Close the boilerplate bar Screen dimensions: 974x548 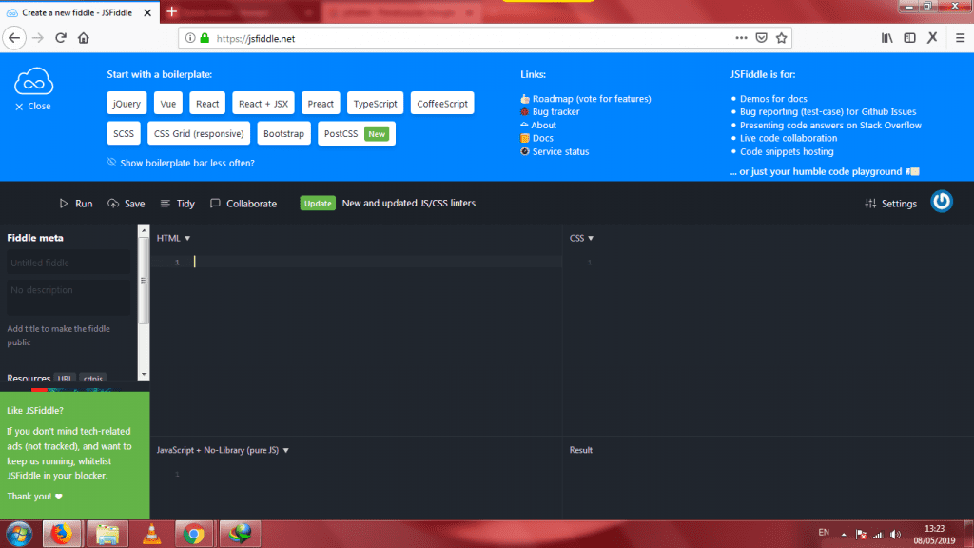click(x=33, y=107)
